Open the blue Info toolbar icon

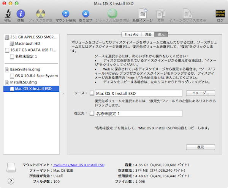pyautogui.click(x=21, y=14)
